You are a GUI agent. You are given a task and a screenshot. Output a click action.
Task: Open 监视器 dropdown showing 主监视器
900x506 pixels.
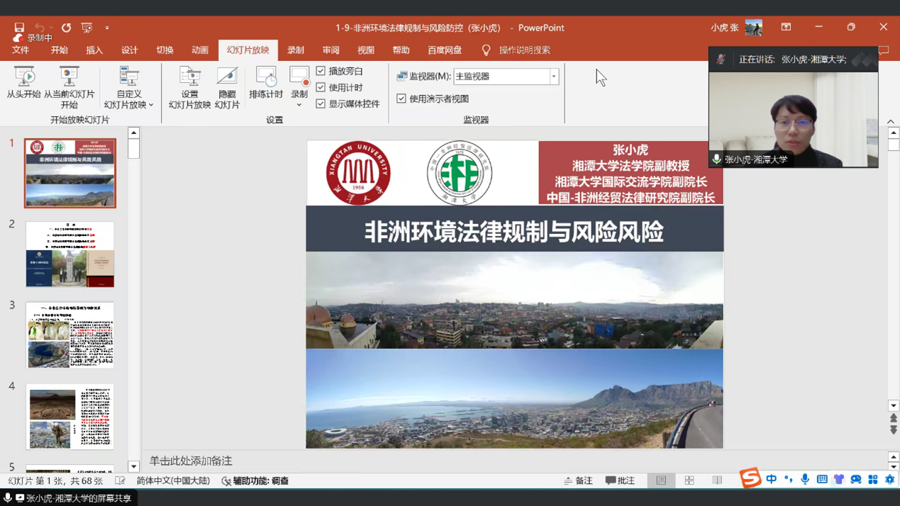pyautogui.click(x=553, y=77)
